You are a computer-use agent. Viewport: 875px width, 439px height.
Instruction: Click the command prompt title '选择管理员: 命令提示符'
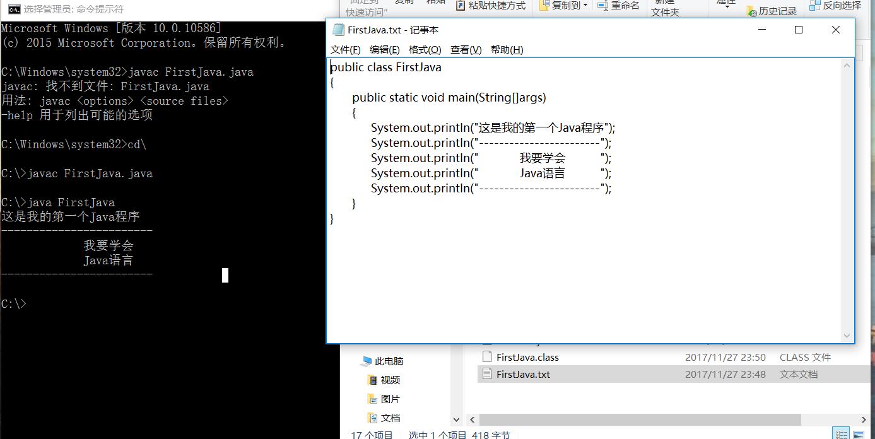(74, 9)
